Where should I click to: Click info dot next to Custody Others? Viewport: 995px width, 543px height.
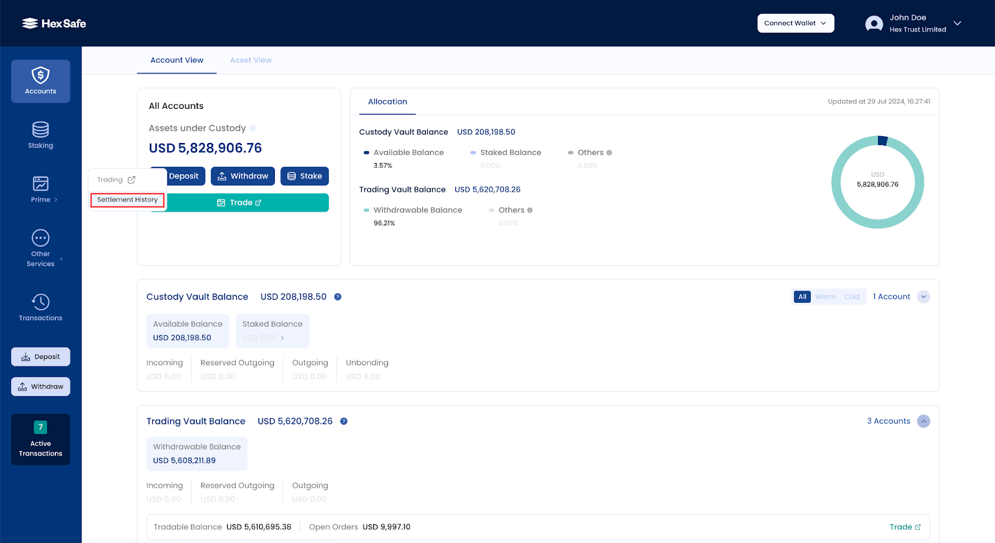(609, 152)
